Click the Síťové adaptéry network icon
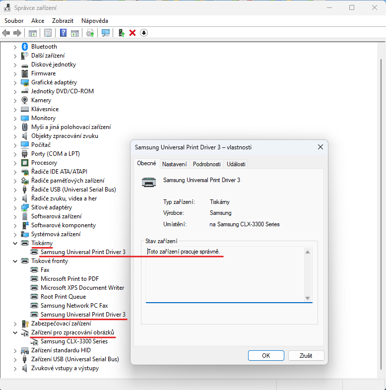 pos(25,207)
